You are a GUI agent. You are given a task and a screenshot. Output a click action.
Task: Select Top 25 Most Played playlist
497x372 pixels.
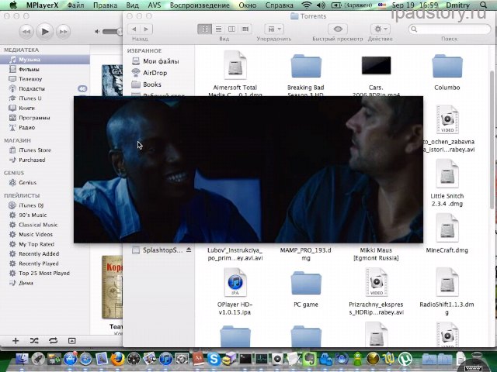tap(43, 274)
